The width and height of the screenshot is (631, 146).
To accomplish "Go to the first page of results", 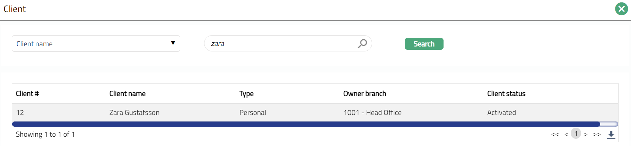I will coord(555,135).
